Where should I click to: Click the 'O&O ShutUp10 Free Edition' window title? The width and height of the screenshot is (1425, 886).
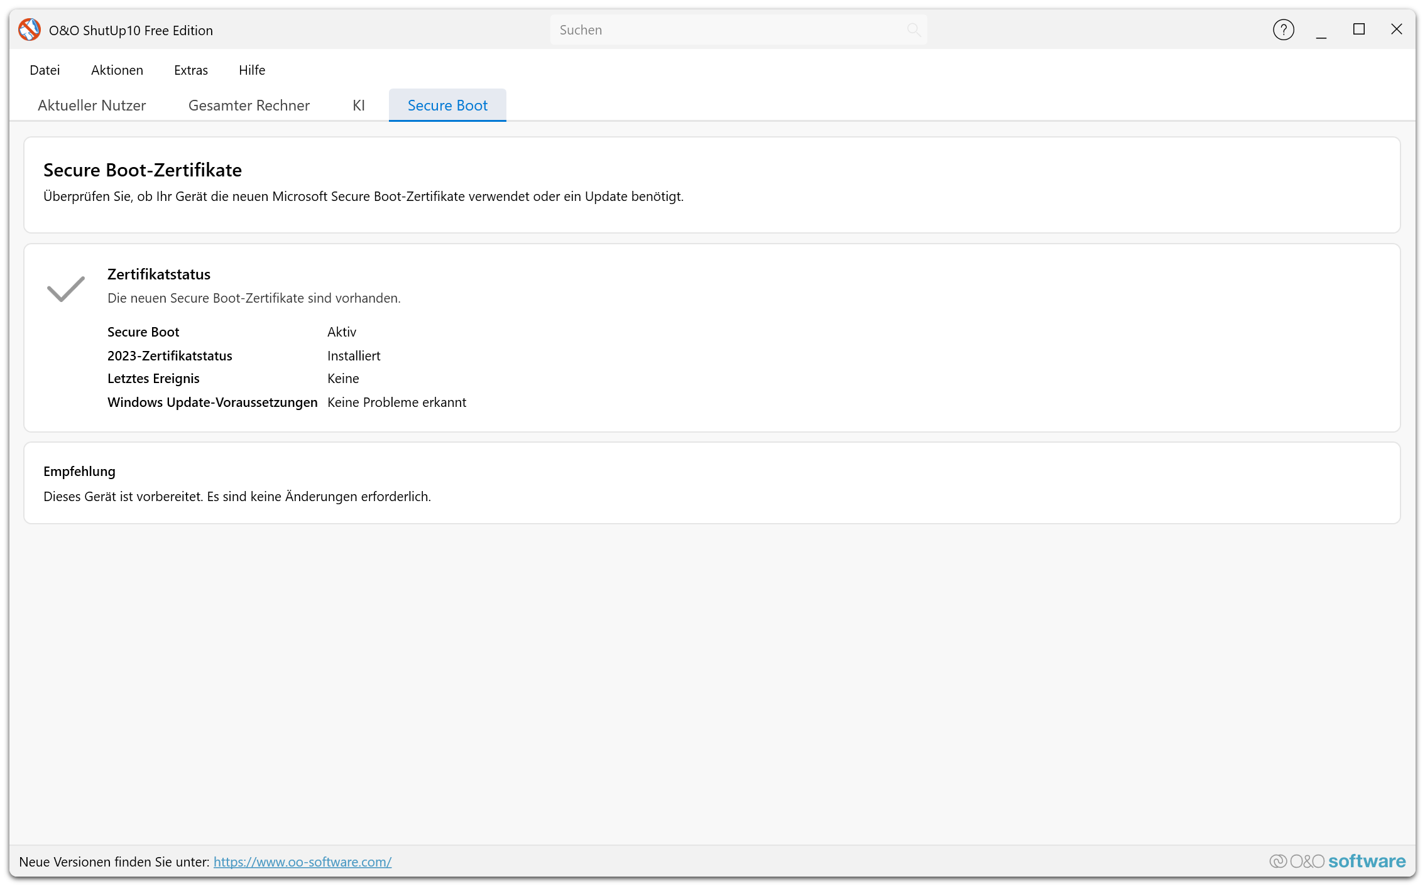tap(131, 30)
